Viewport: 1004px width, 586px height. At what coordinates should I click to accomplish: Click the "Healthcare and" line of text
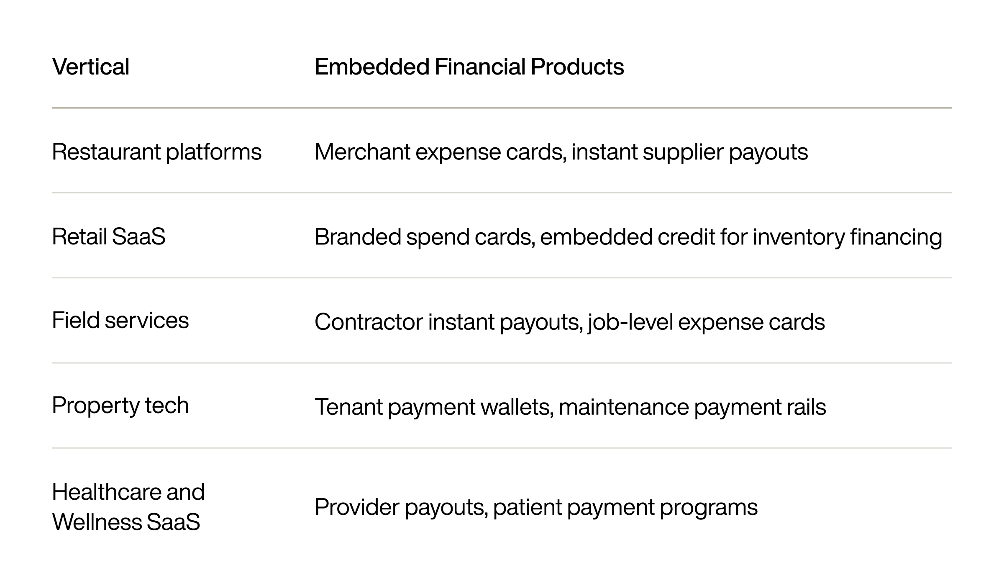pos(128,492)
